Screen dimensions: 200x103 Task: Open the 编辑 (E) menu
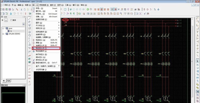pyautogui.click(x=20, y=5)
